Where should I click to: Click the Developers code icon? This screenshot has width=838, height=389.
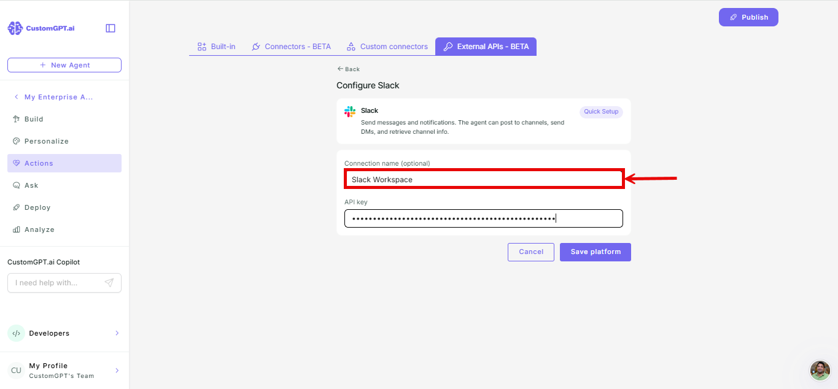(16, 333)
